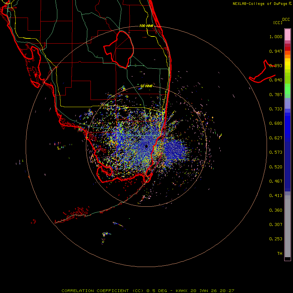Click the pink top segment of color bar

tap(287, 35)
